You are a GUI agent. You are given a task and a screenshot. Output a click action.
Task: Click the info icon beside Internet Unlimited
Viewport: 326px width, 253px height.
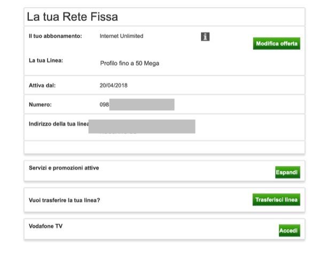point(205,37)
